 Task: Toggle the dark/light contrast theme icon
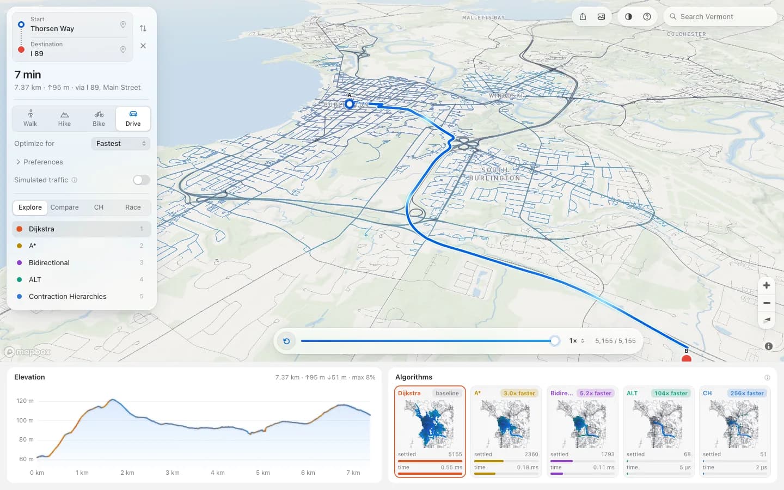coord(628,16)
